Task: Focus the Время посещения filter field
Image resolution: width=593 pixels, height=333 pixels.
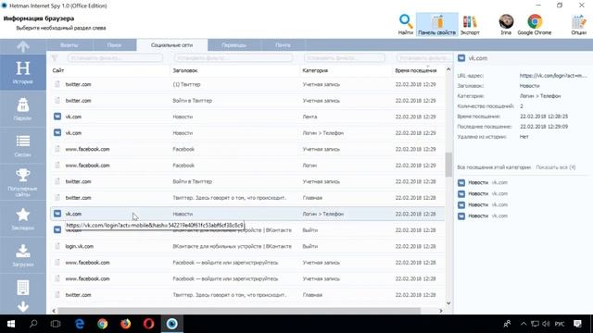Action: [x=424, y=58]
